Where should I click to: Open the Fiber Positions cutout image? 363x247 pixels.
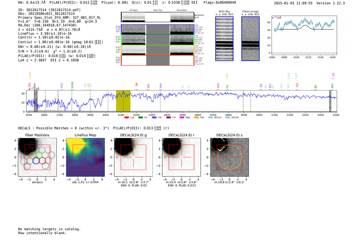pos(37,157)
